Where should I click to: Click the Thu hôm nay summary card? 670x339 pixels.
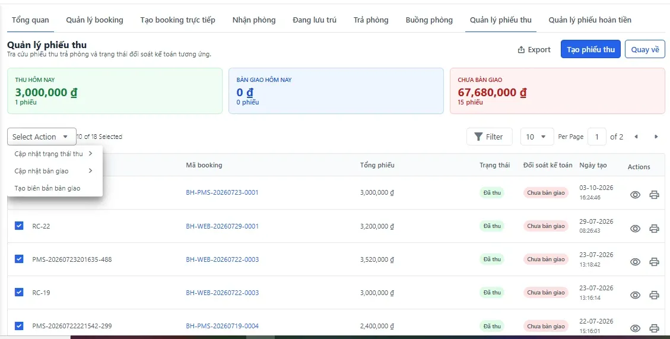click(115, 91)
